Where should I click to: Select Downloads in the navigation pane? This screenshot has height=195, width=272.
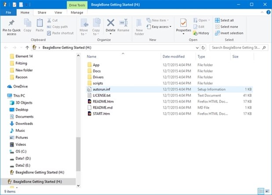point(25,124)
